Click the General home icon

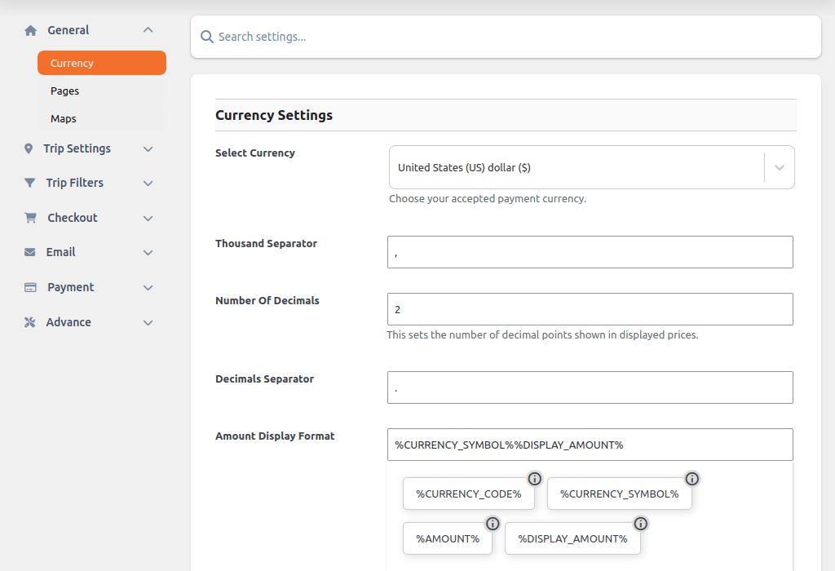click(30, 30)
